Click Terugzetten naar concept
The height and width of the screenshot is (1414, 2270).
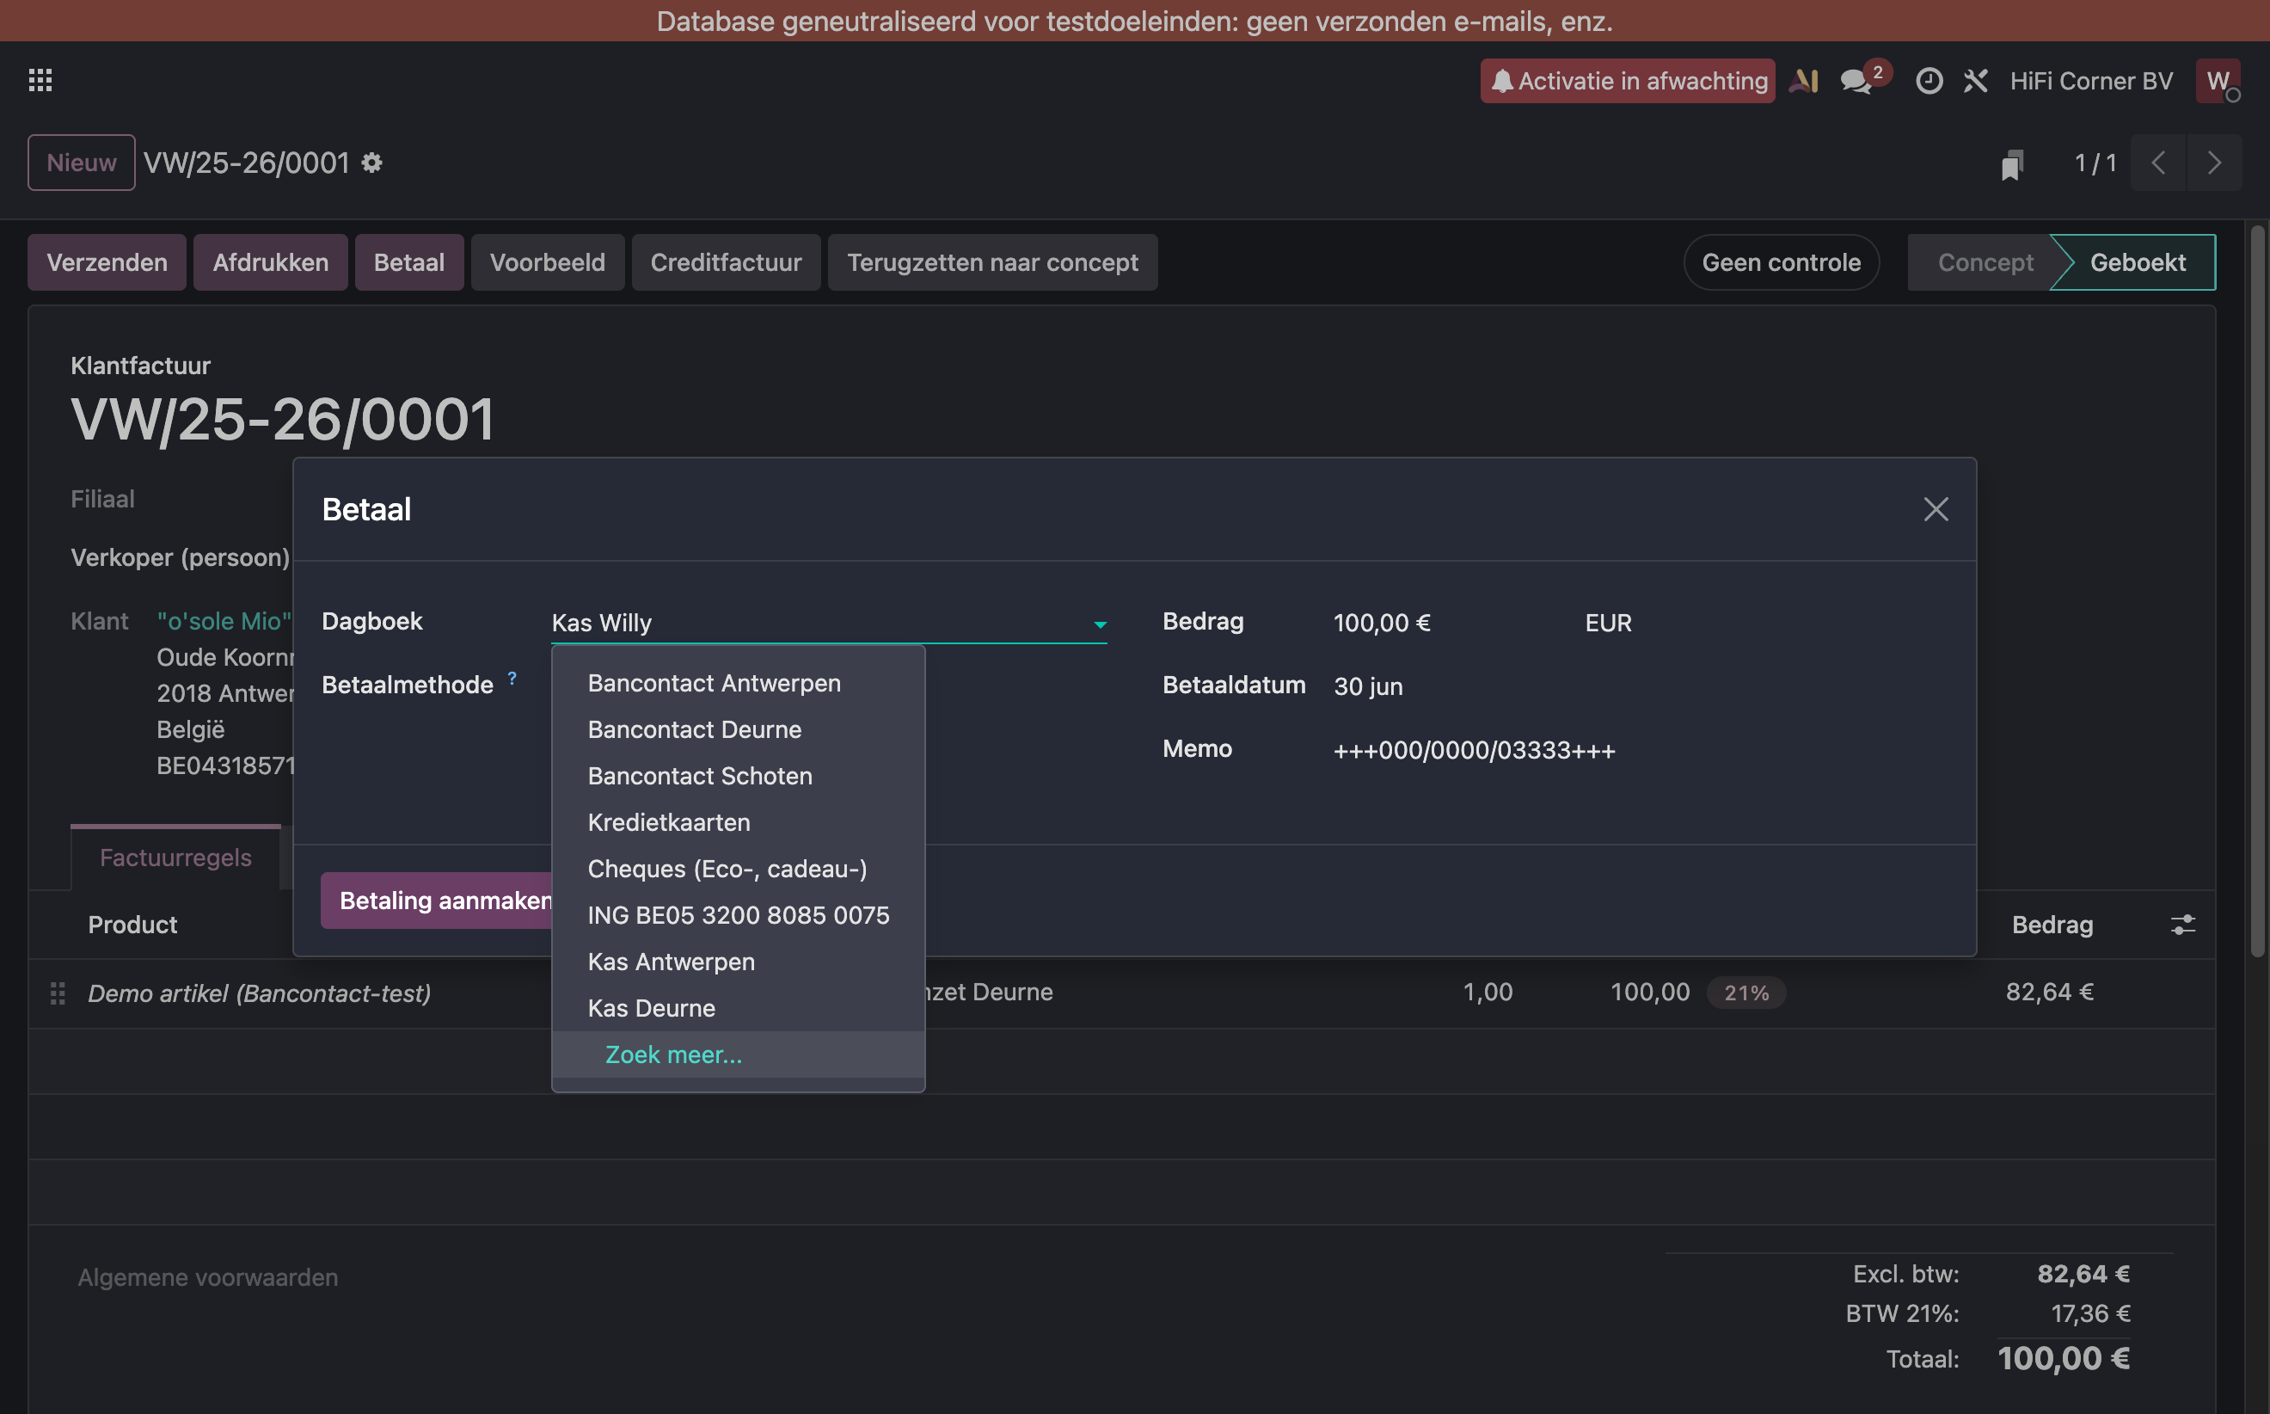click(992, 263)
